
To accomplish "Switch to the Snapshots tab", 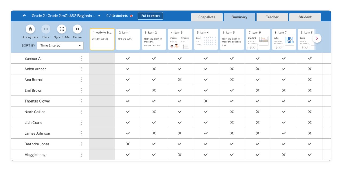I will point(207,17).
